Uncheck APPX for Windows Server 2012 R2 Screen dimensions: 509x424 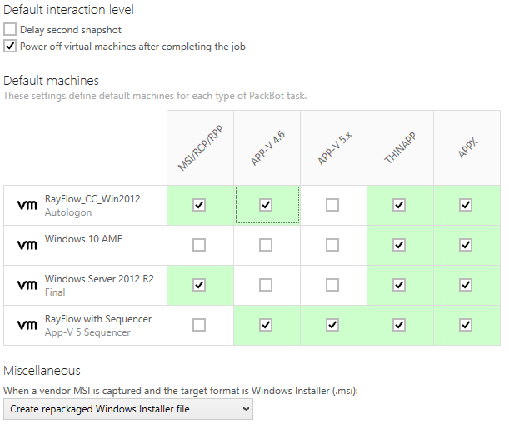466,285
